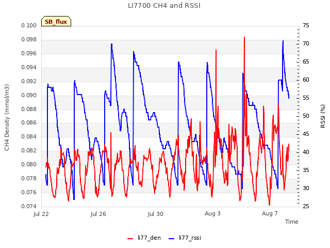Click the 0.078 left axis value
The height and width of the screenshot is (248, 330).
coord(29,178)
